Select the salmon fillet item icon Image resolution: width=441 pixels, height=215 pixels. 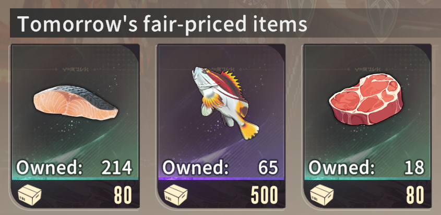tap(76, 103)
